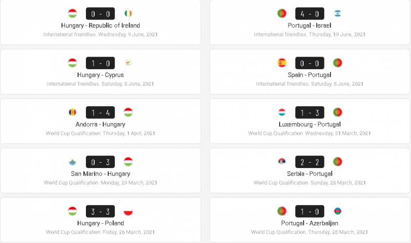The height and width of the screenshot is (243, 411).
Task: Click the Luxembourg flag icon
Action: click(282, 112)
